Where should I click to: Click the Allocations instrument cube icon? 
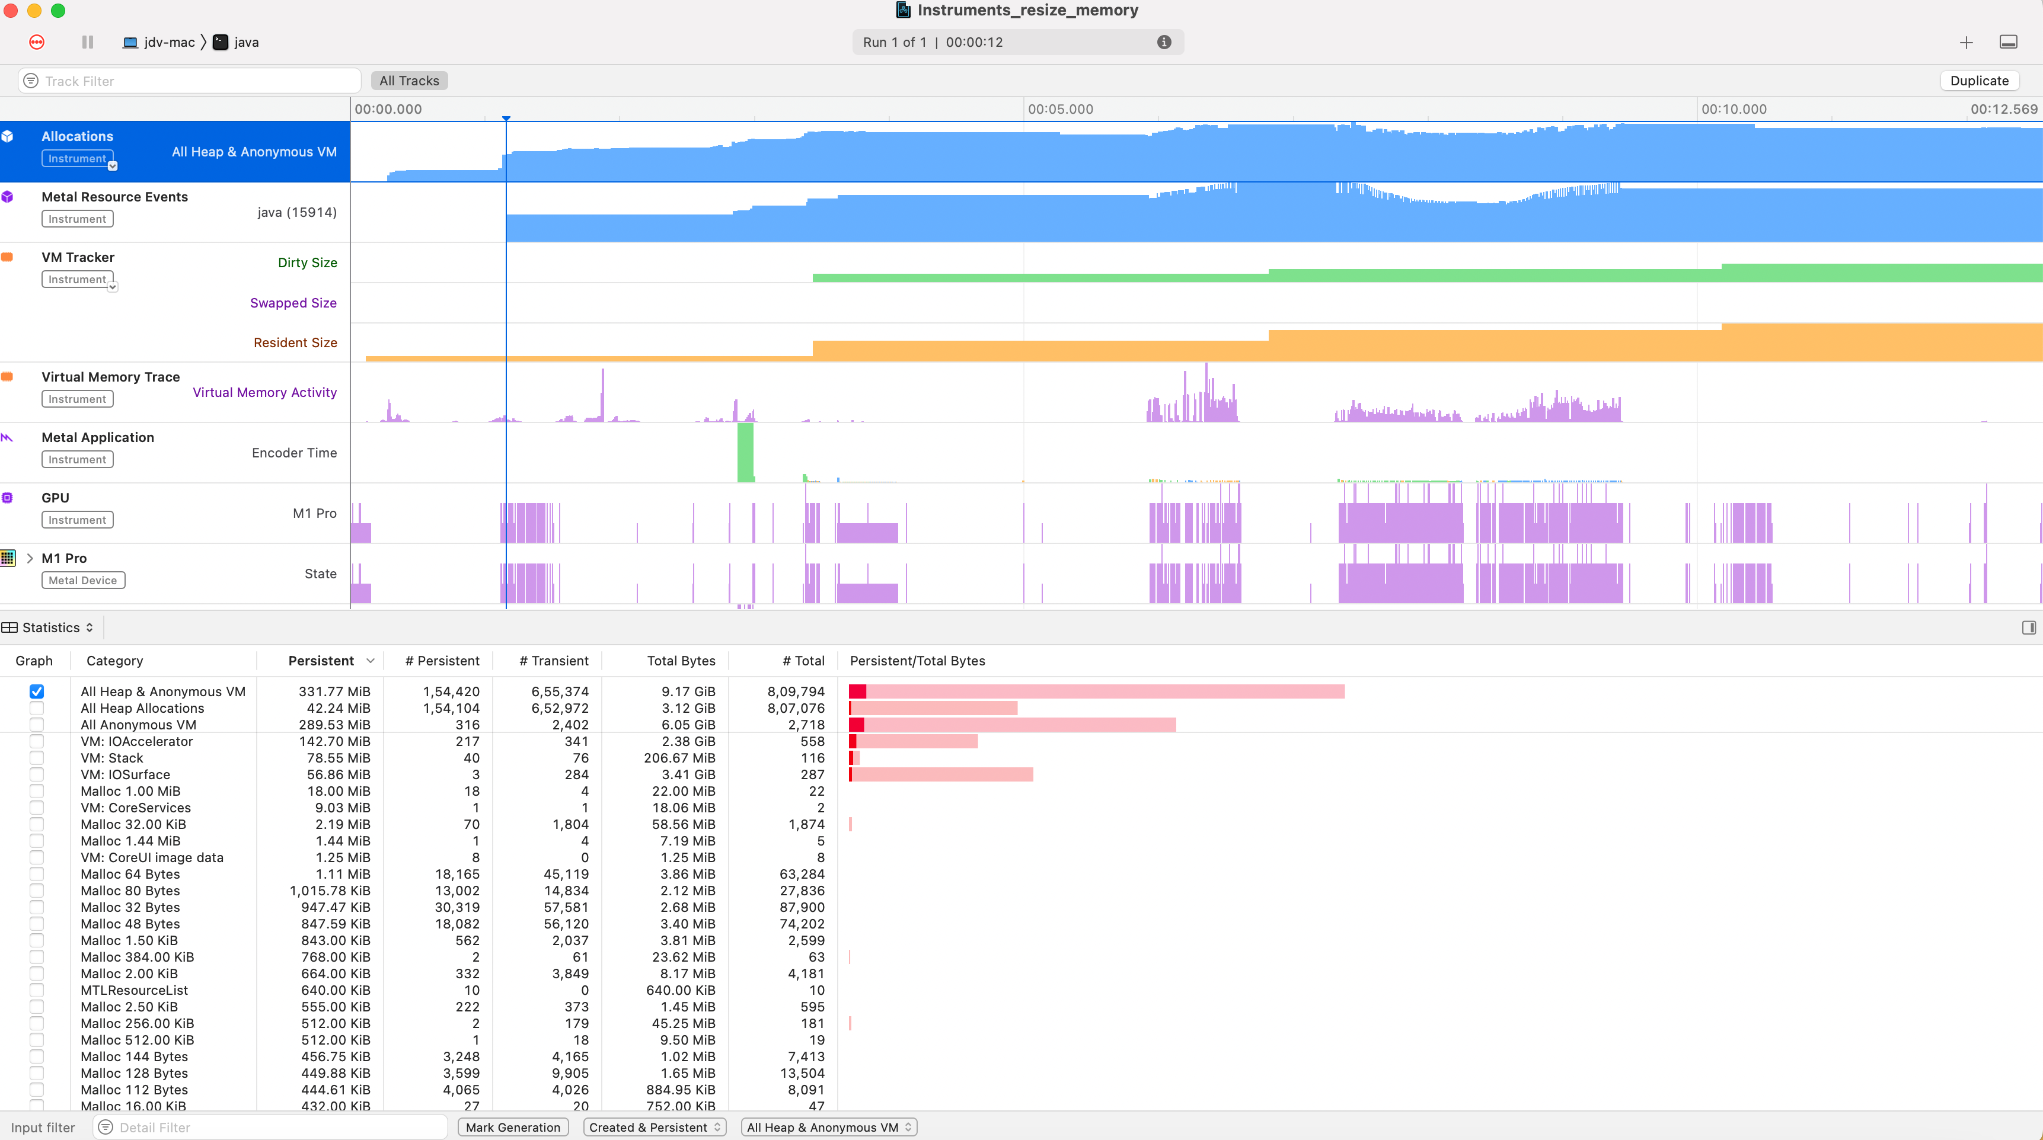click(8, 136)
